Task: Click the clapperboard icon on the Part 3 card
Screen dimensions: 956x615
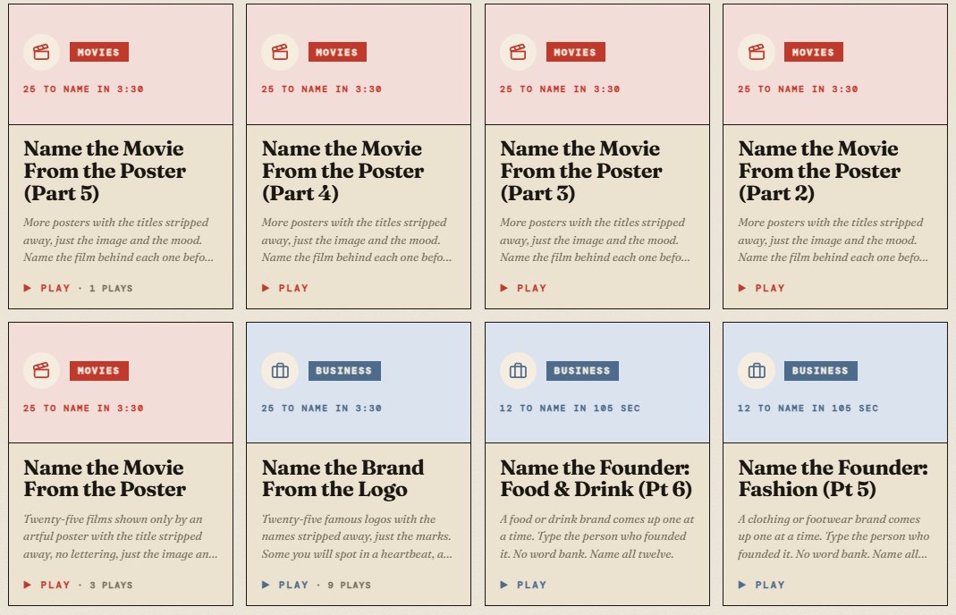Action: pos(518,52)
